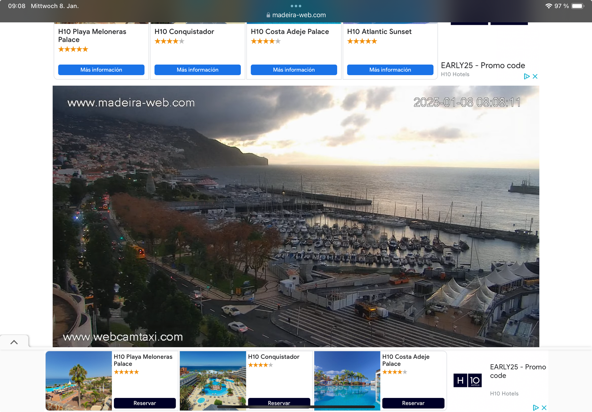Click the AdChoices icon in top ad

tap(527, 77)
